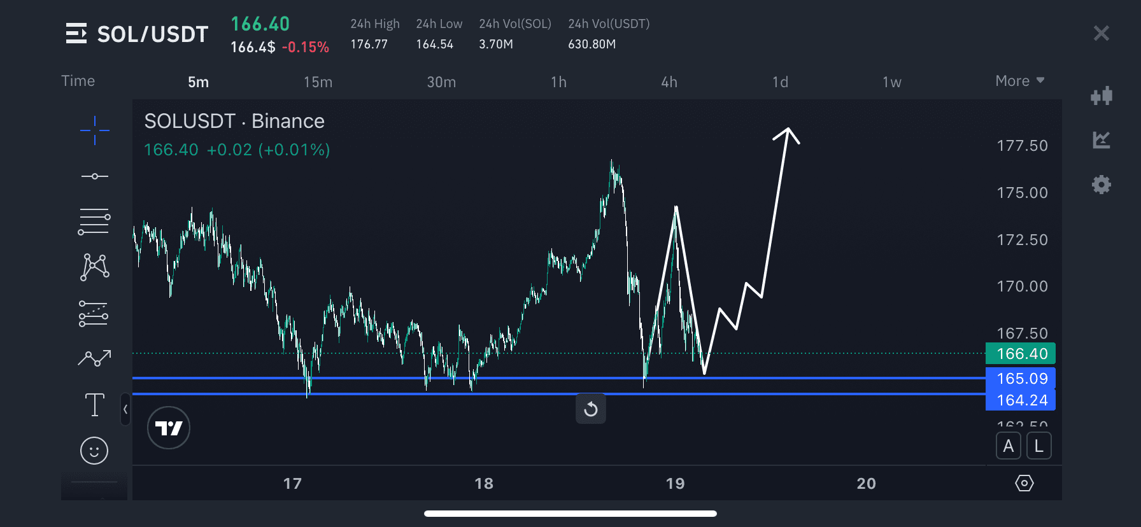Open the time axis settings hexagon icon

[1024, 483]
